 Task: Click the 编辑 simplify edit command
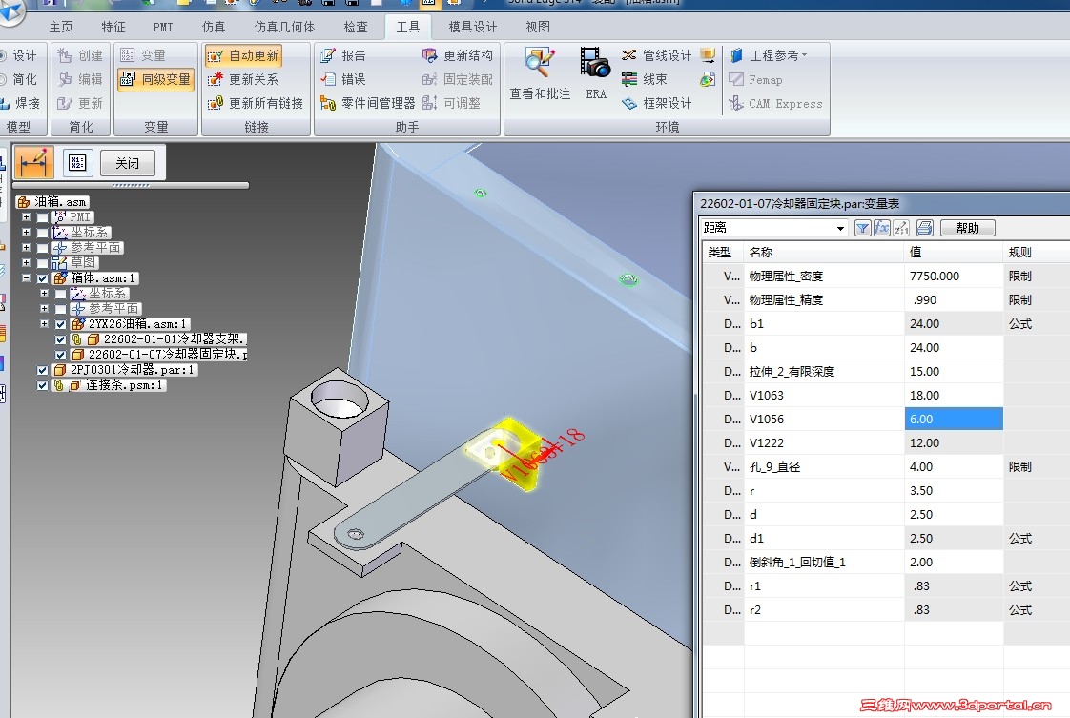(80, 79)
